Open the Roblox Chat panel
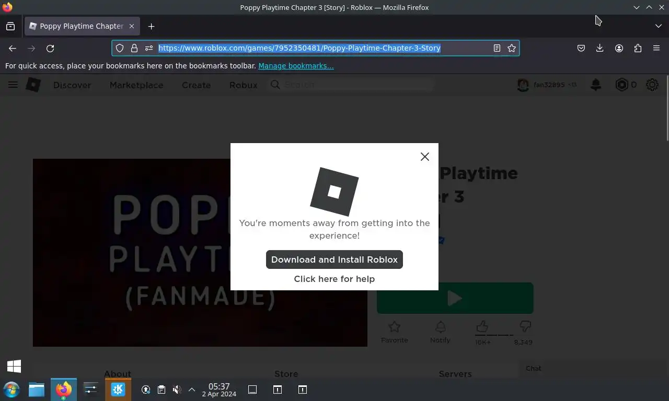 [x=533, y=368]
